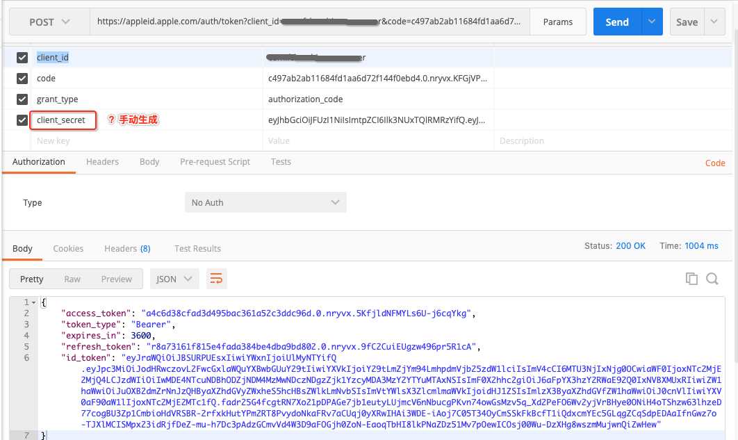Open the Test Results tab

197,248
